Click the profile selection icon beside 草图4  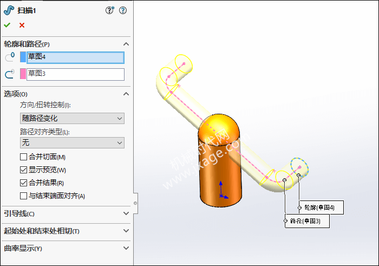[10, 57]
